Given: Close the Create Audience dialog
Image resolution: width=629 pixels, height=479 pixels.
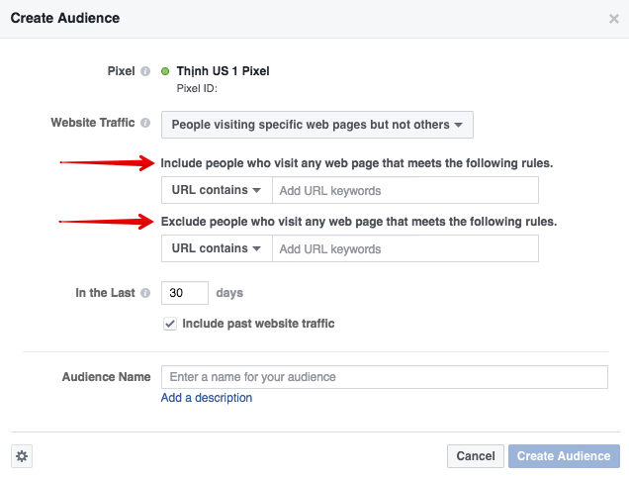Looking at the screenshot, I should [x=614, y=19].
